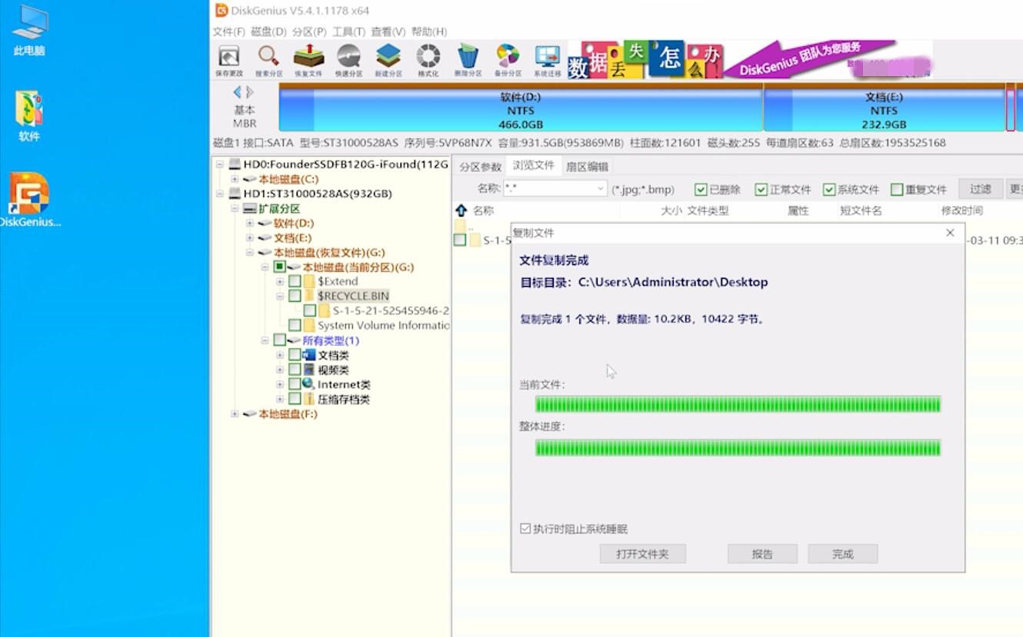This screenshot has width=1023, height=637.
Task: Select 文档类 Word icon in tree
Action: click(x=309, y=355)
